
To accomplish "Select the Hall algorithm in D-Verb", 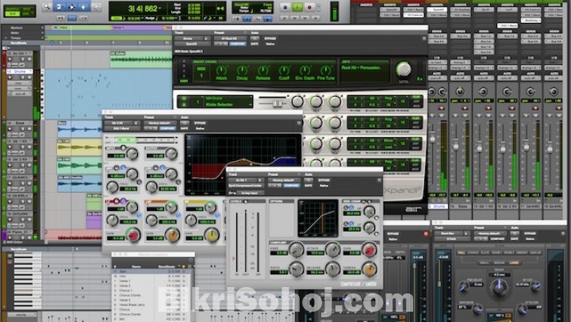I will (461, 253).
